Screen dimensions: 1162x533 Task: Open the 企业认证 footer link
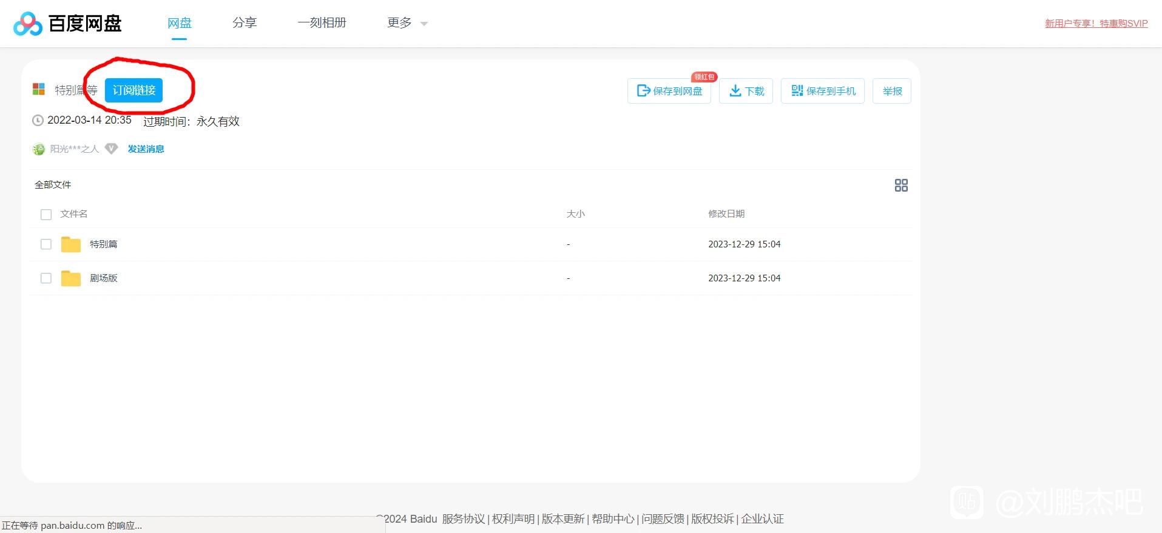point(762,519)
